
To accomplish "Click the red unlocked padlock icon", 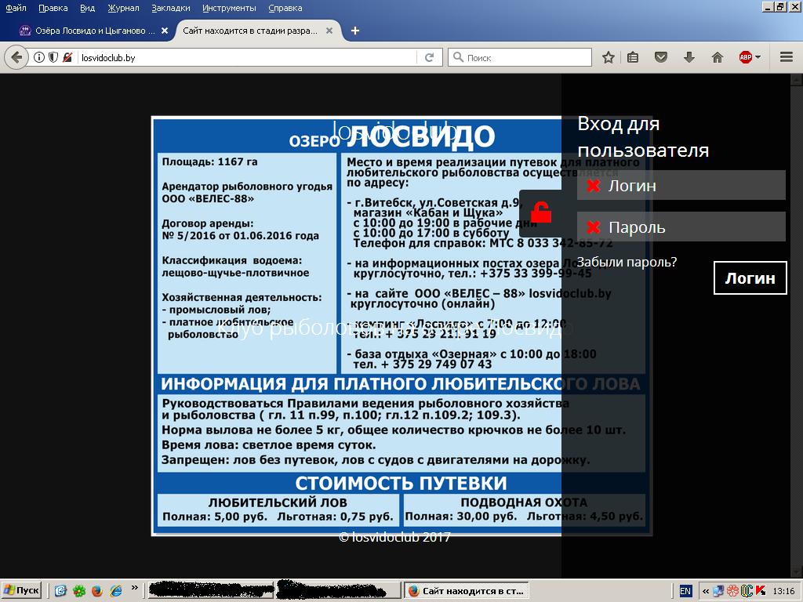I will pyautogui.click(x=540, y=212).
